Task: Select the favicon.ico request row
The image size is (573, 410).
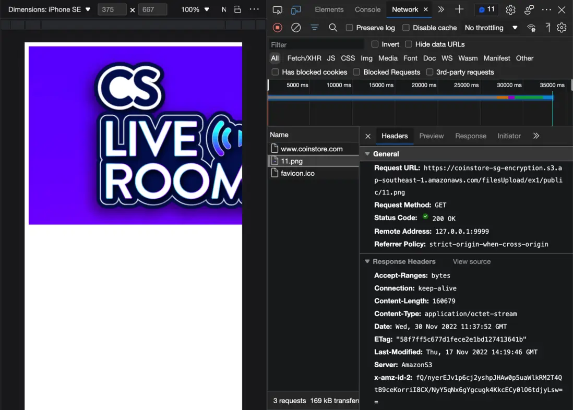Action: tap(297, 173)
